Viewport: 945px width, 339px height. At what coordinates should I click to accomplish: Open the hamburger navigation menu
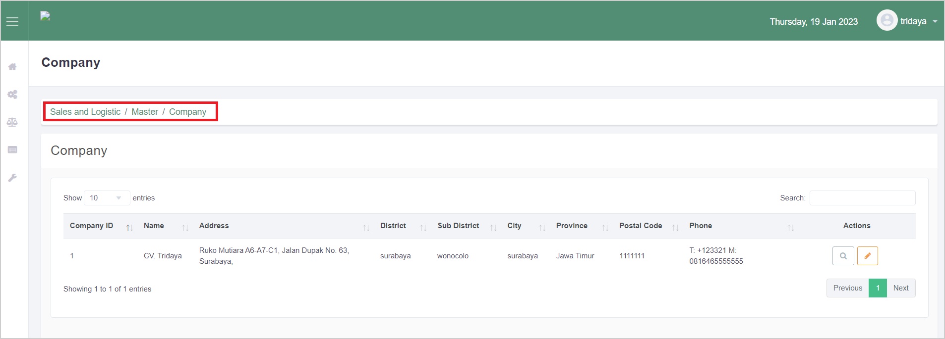coord(12,21)
